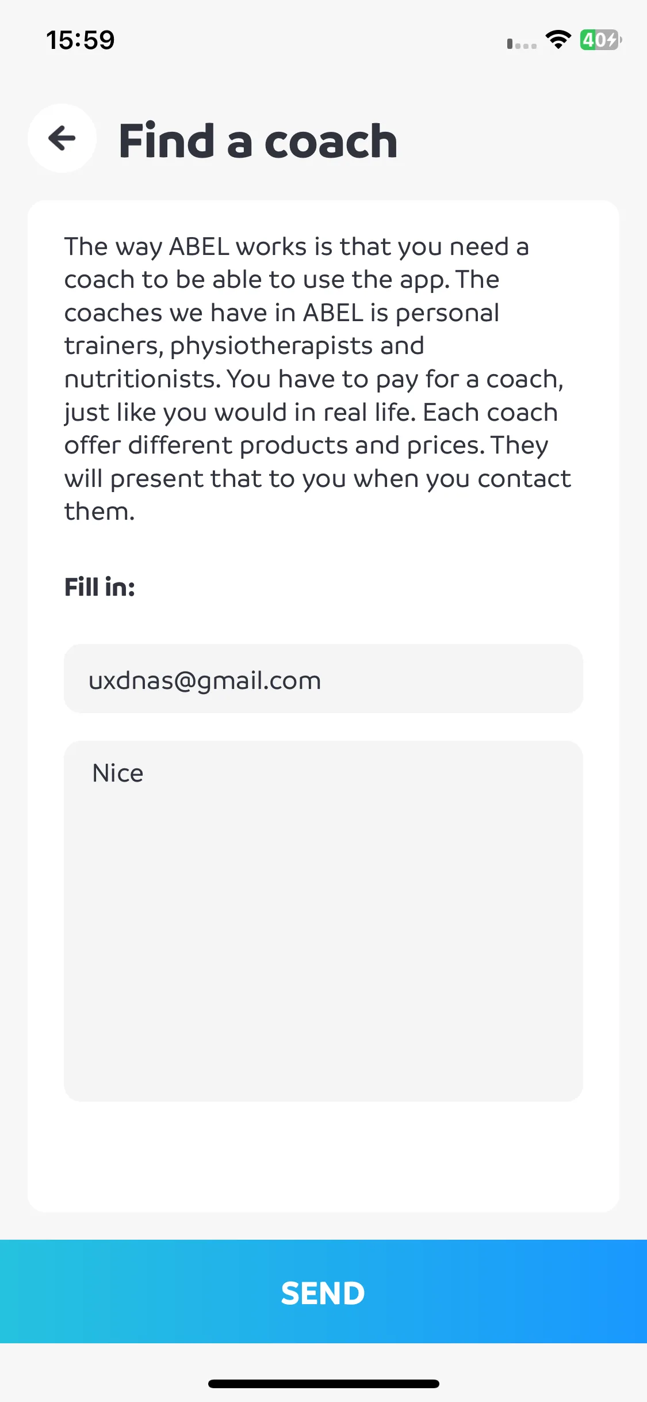Viewport: 647px width, 1402px height.
Task: Tap the cellular signal bars icon
Action: point(522,44)
